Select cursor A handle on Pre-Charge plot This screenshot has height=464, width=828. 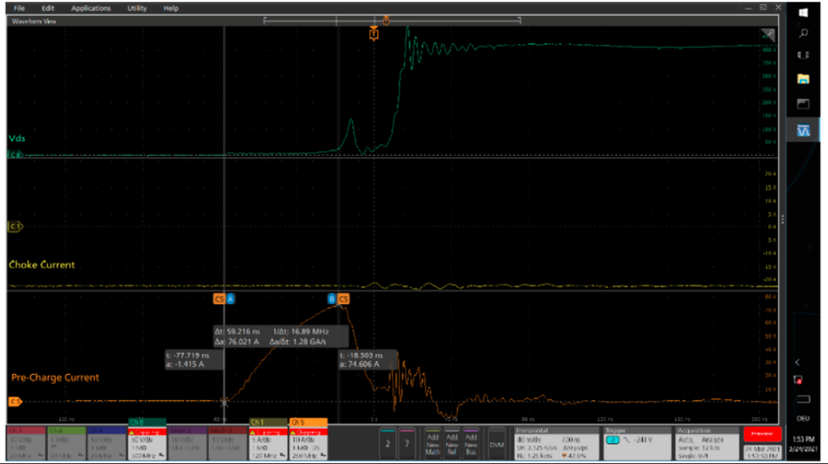[231, 298]
